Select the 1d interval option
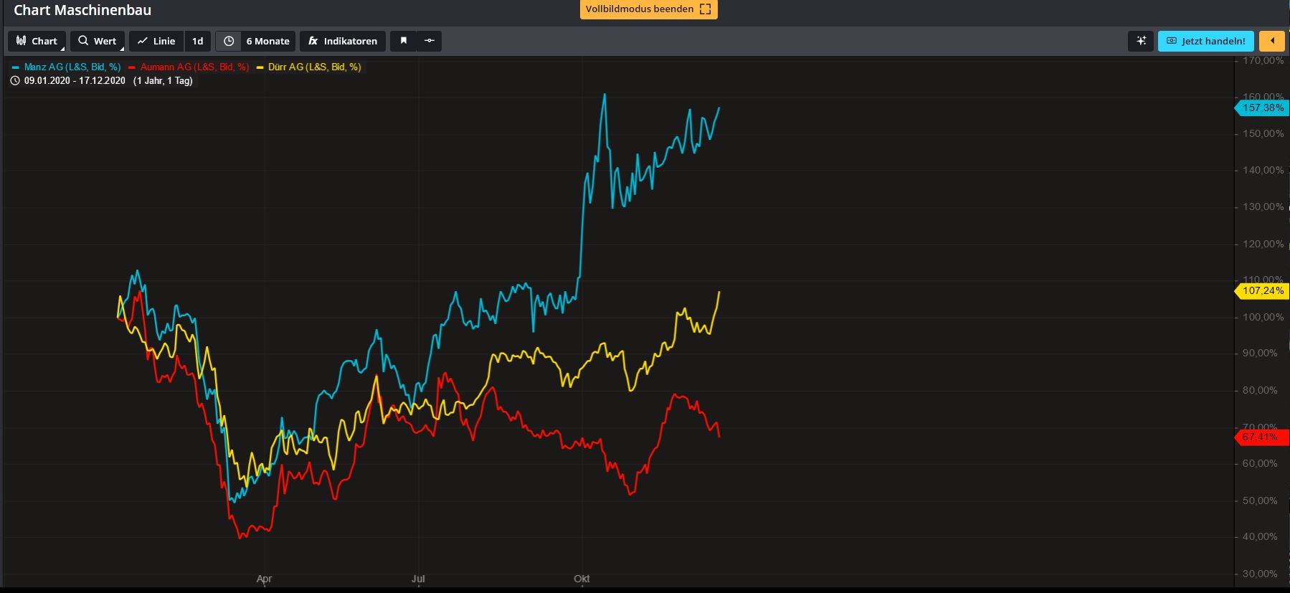1290x593 pixels. point(197,41)
